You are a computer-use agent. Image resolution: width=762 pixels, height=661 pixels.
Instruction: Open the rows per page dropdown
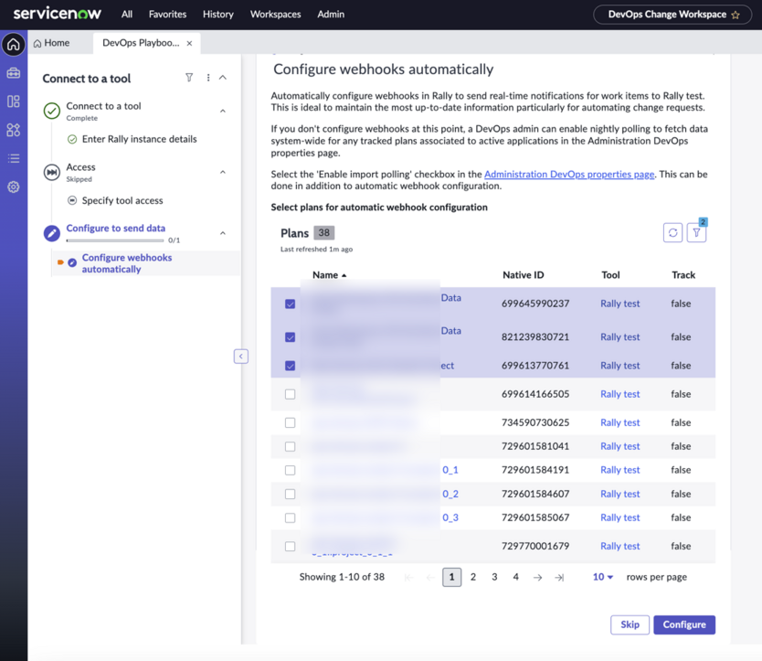point(603,577)
